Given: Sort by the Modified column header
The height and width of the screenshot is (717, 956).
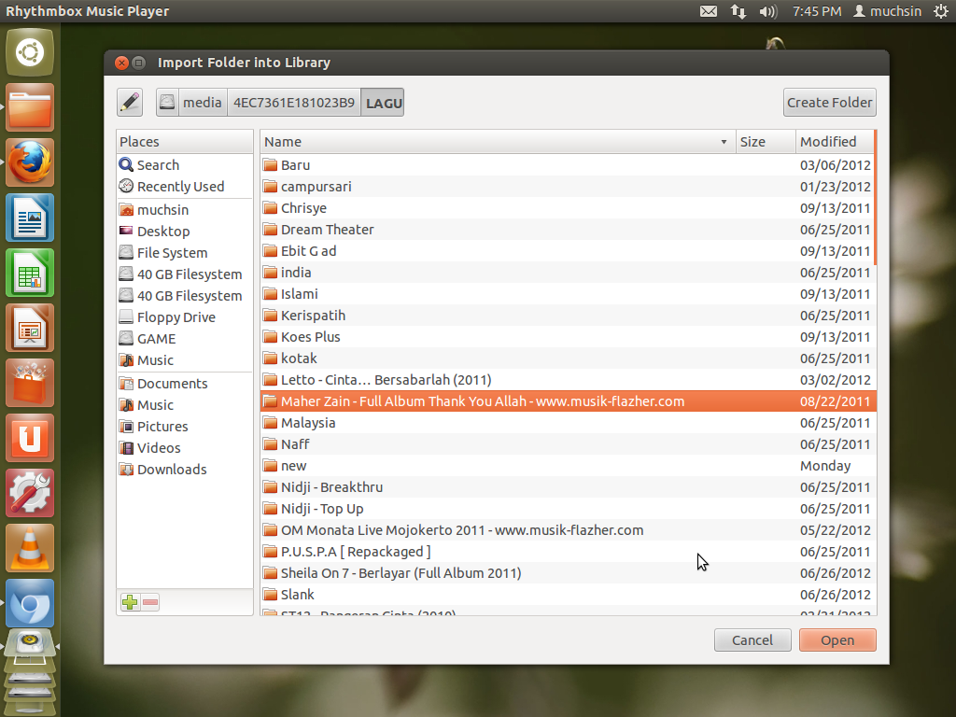Looking at the screenshot, I should [834, 142].
